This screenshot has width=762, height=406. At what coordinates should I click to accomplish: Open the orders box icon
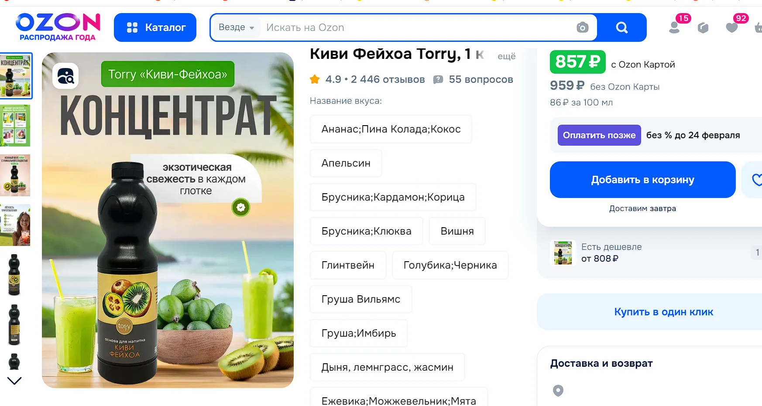pos(703,28)
